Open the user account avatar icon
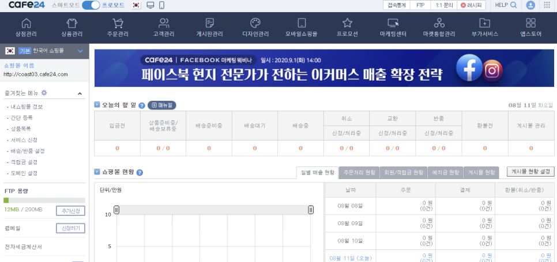Screen dimensions: 557x262 (x=530, y=5)
